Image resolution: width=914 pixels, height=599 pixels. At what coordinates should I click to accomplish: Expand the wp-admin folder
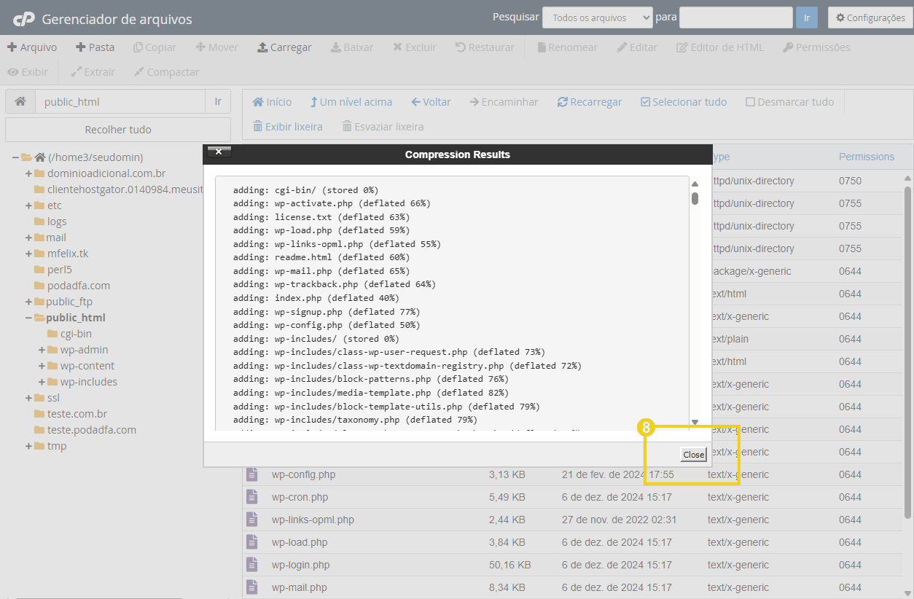click(42, 350)
